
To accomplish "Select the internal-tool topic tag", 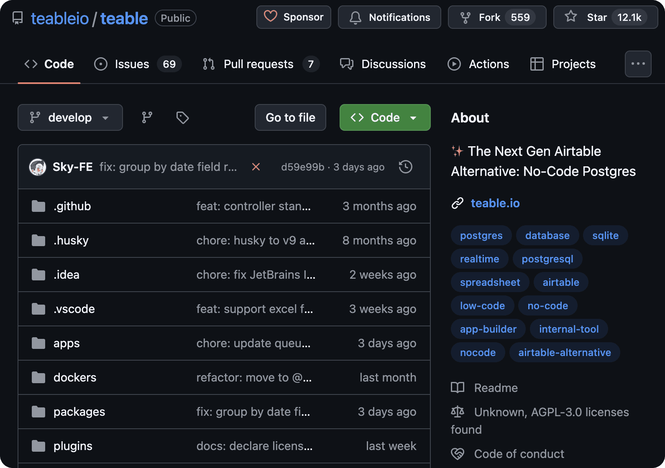I will 569,329.
